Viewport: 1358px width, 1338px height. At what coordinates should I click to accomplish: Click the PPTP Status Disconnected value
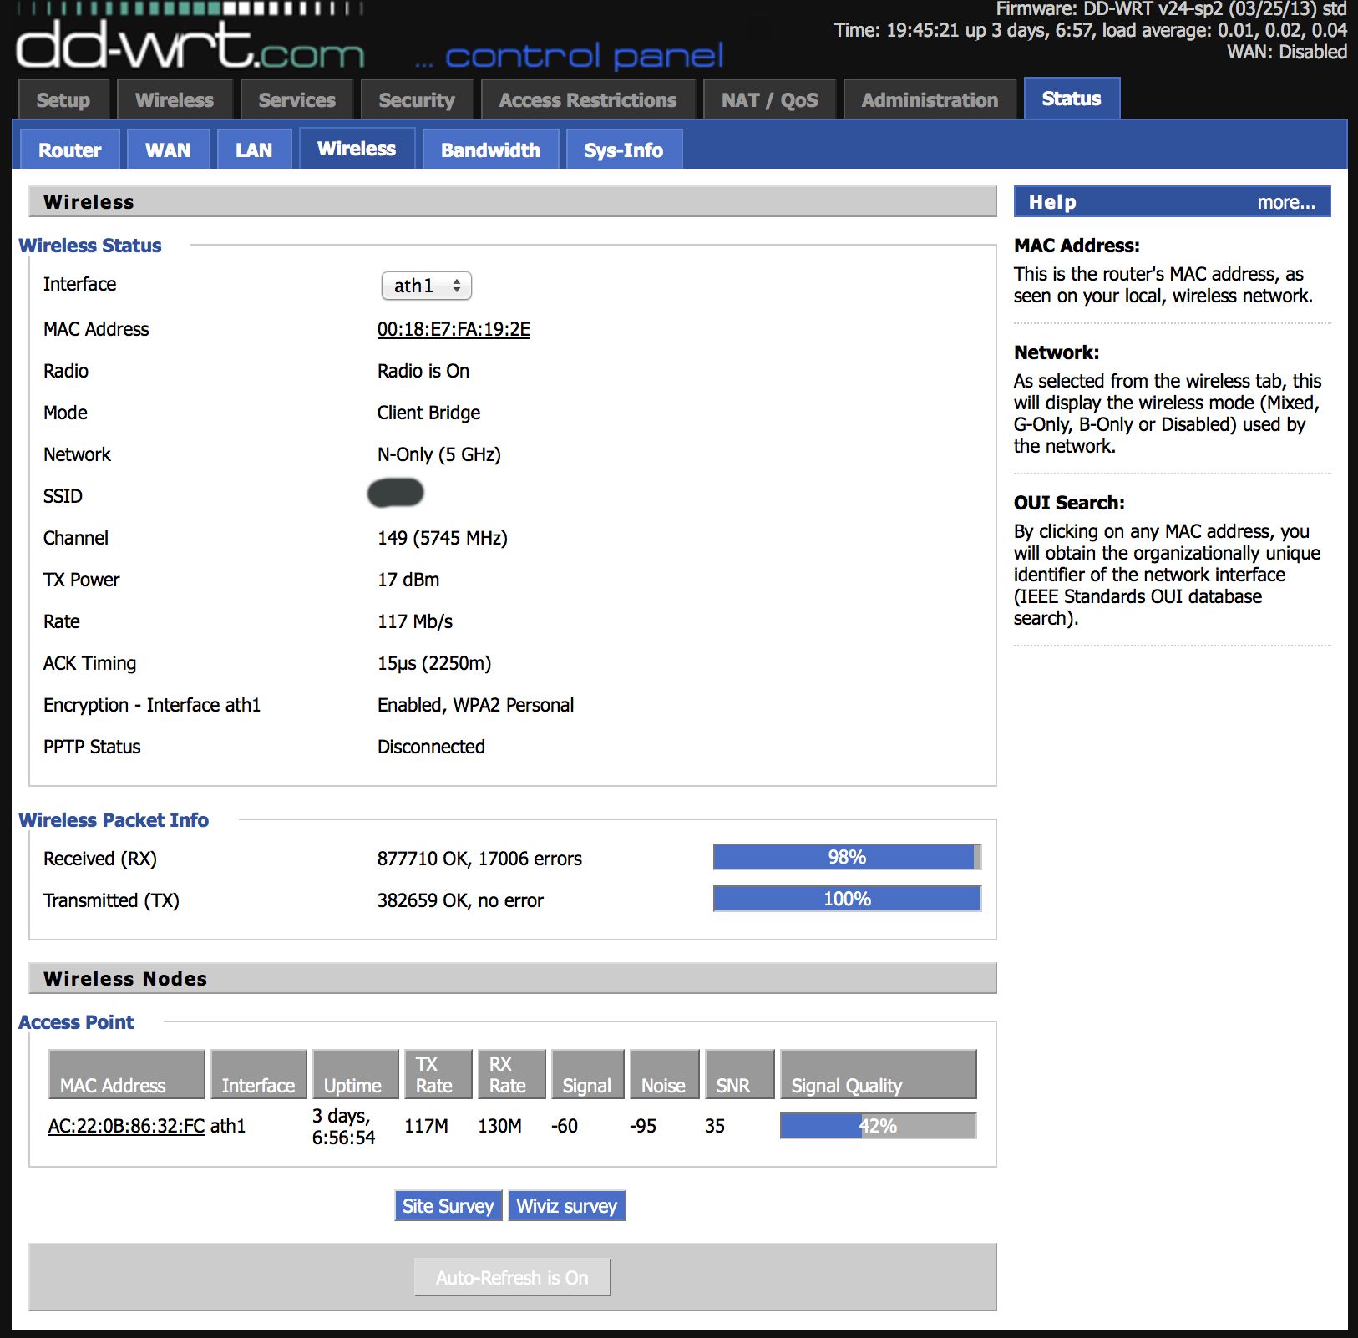point(431,747)
